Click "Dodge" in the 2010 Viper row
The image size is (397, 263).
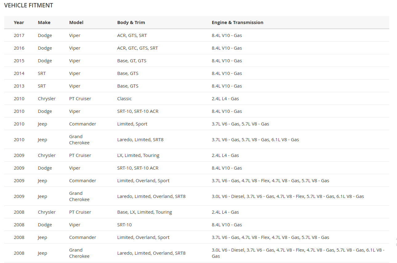tap(45, 111)
